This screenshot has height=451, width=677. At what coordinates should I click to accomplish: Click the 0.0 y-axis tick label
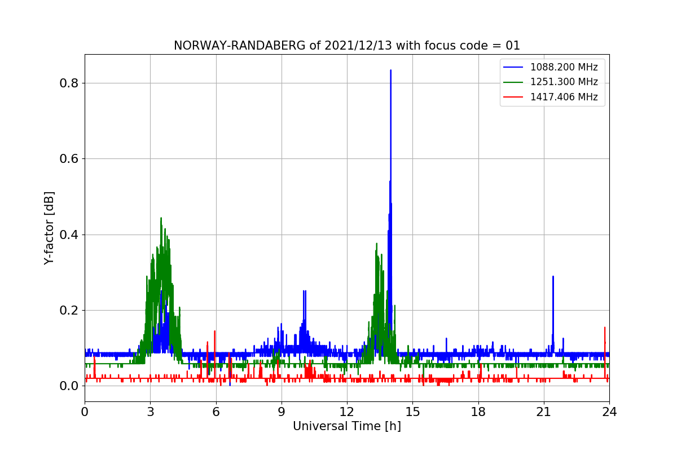69,386
